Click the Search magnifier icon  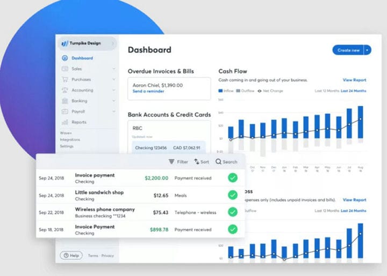pyautogui.click(x=218, y=162)
